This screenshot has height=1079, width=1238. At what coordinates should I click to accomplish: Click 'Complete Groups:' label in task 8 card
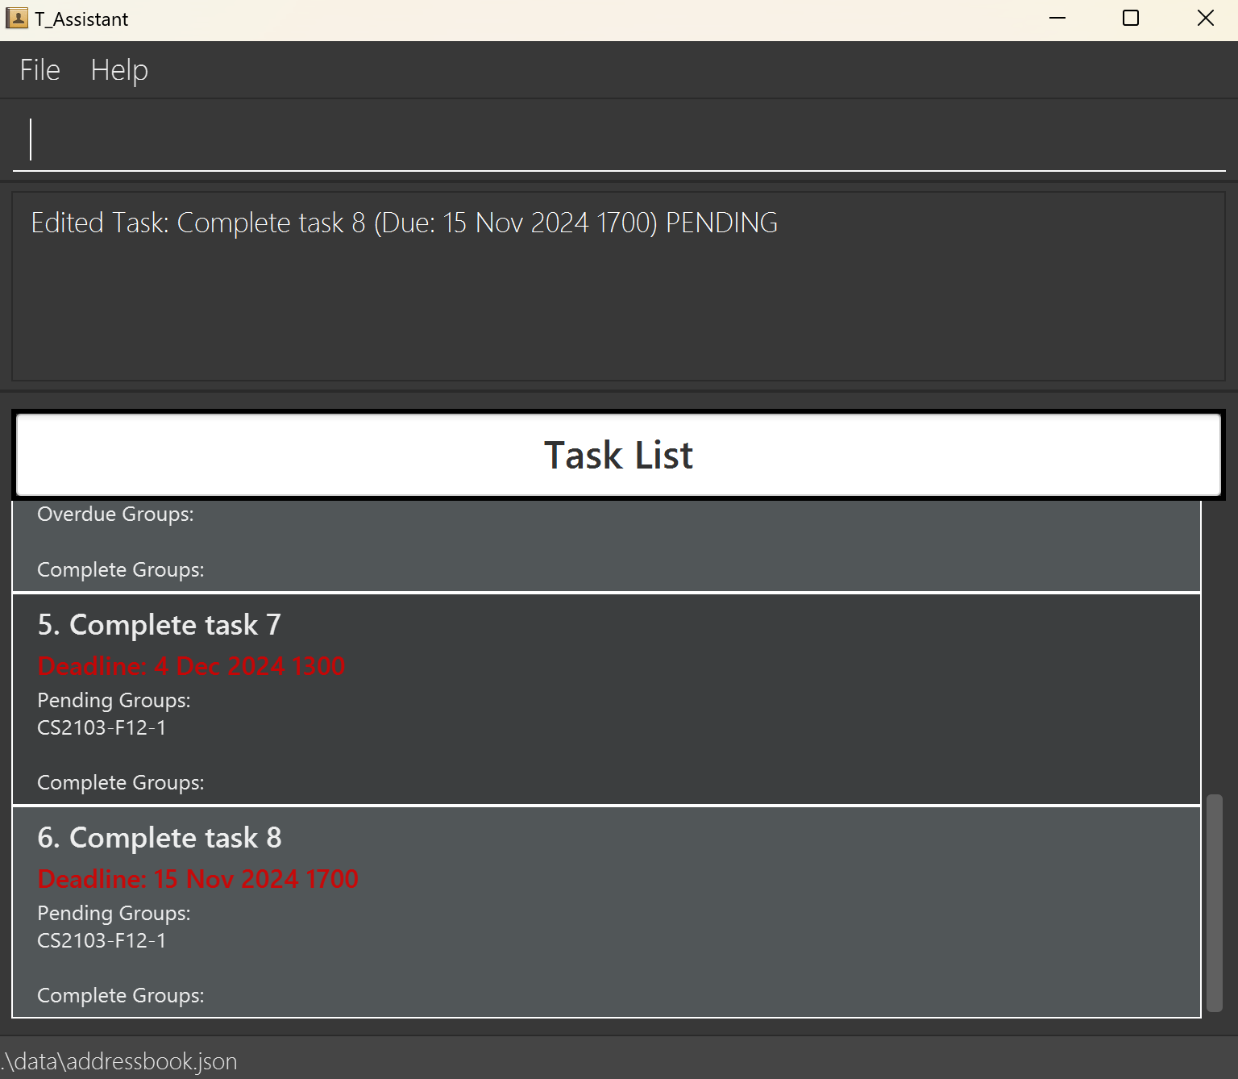[120, 996]
